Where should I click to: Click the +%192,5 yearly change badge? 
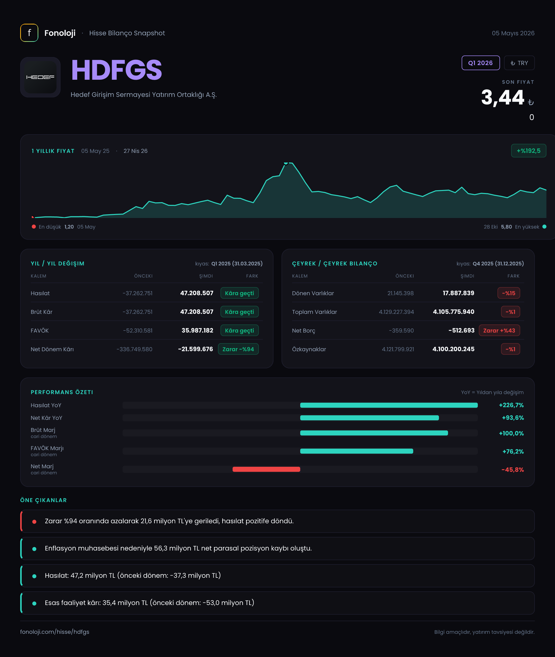pyautogui.click(x=529, y=151)
